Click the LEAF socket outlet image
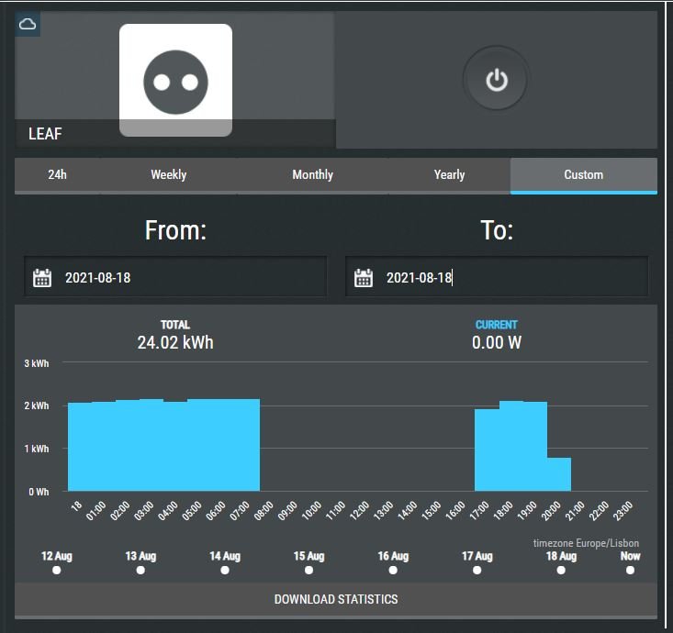Image resolution: width=673 pixels, height=633 pixels. 175,81
